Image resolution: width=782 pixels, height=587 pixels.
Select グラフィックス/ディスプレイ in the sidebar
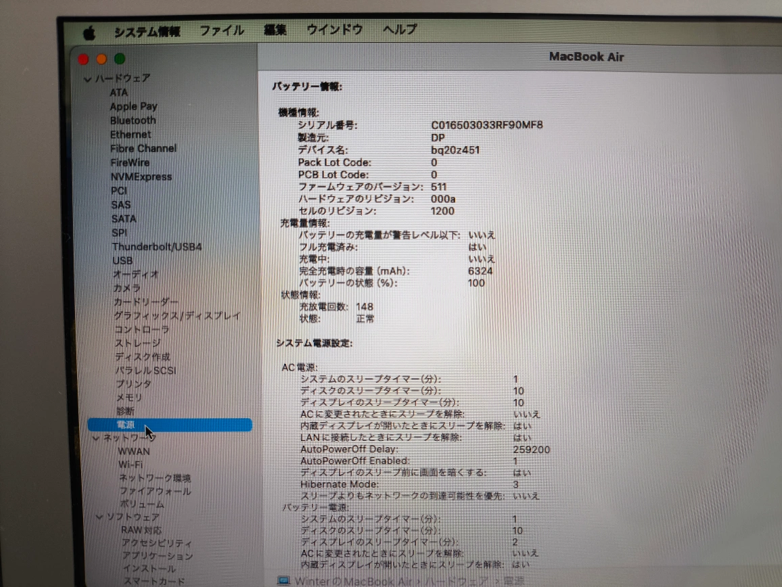click(177, 316)
